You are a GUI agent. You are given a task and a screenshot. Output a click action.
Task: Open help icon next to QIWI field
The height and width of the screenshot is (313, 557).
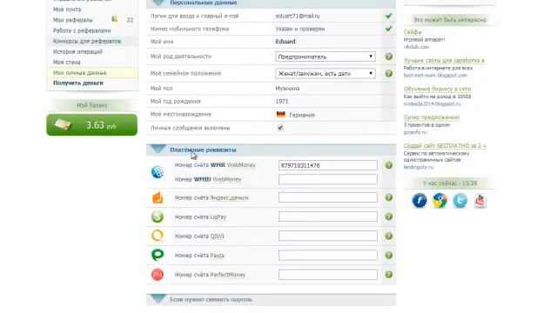click(389, 236)
